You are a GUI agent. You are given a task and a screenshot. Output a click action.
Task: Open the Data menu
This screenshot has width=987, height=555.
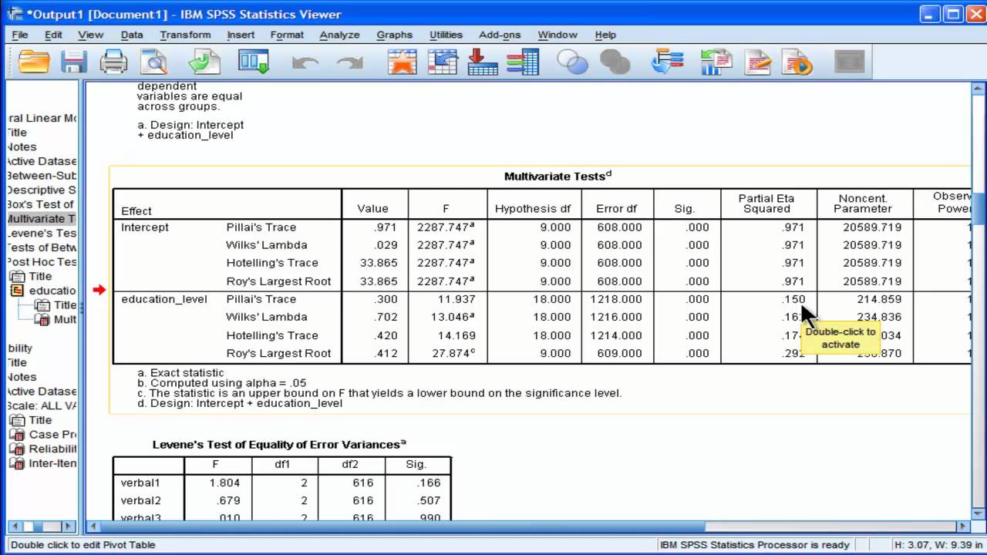tap(132, 35)
